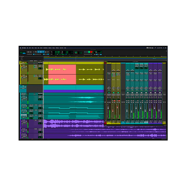Image resolution: width=186 pixels, height=186 pixels.
Task: Select the pink highlighted clip on upper vocal track
Action: (62, 69)
